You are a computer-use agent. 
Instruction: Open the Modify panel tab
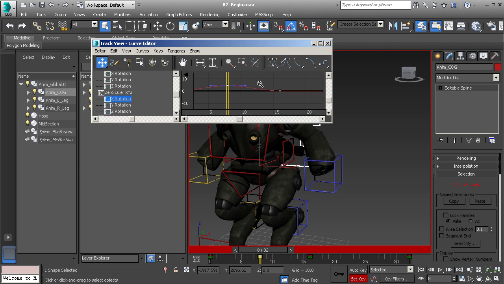coord(449,56)
